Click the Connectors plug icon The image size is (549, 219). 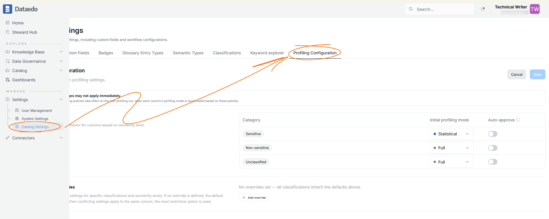(x=8, y=138)
